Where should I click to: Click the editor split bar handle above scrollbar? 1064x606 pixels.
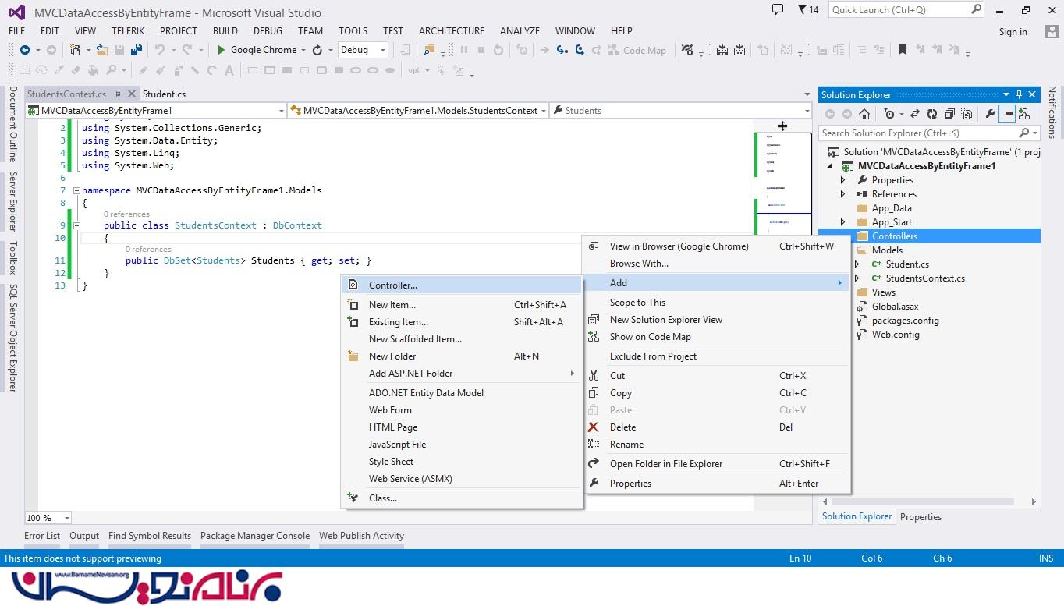(782, 126)
